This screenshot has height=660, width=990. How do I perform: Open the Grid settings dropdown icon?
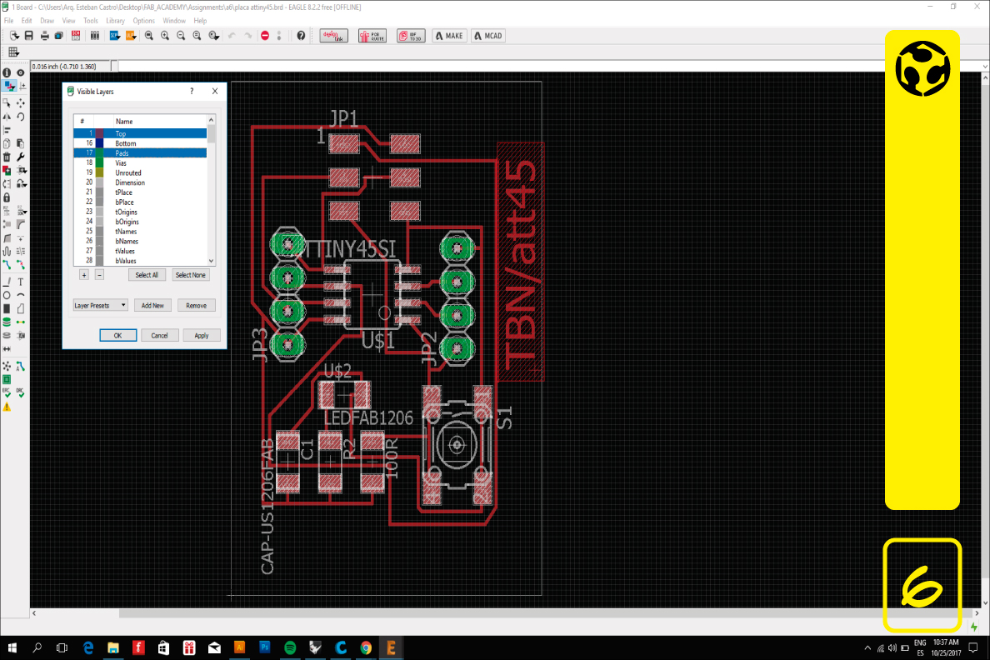(13, 52)
